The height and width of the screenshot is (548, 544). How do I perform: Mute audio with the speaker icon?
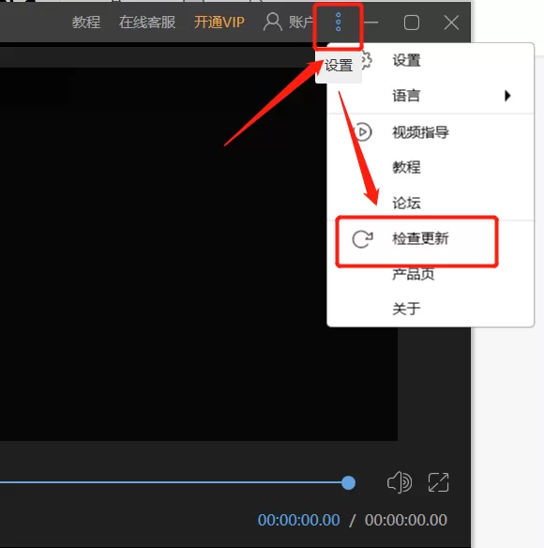[400, 482]
